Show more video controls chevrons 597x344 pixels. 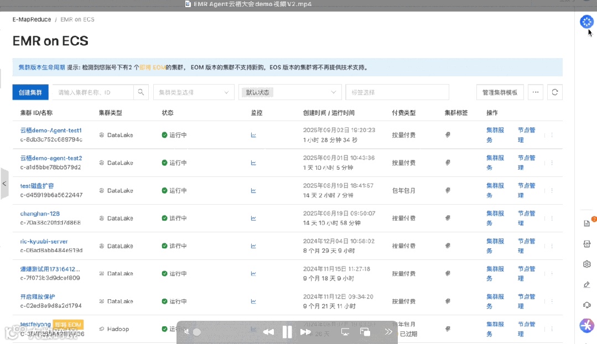point(388,332)
